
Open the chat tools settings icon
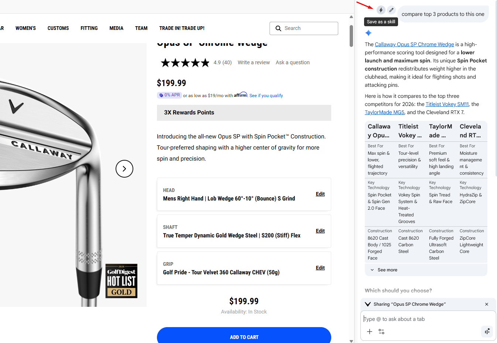tap(381, 332)
